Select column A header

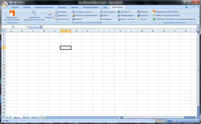(x=11, y=31)
